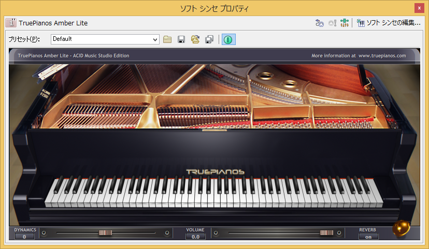Click the left screw knob of Volume slider
This screenshot has width=429, height=249.
click(x=216, y=233)
